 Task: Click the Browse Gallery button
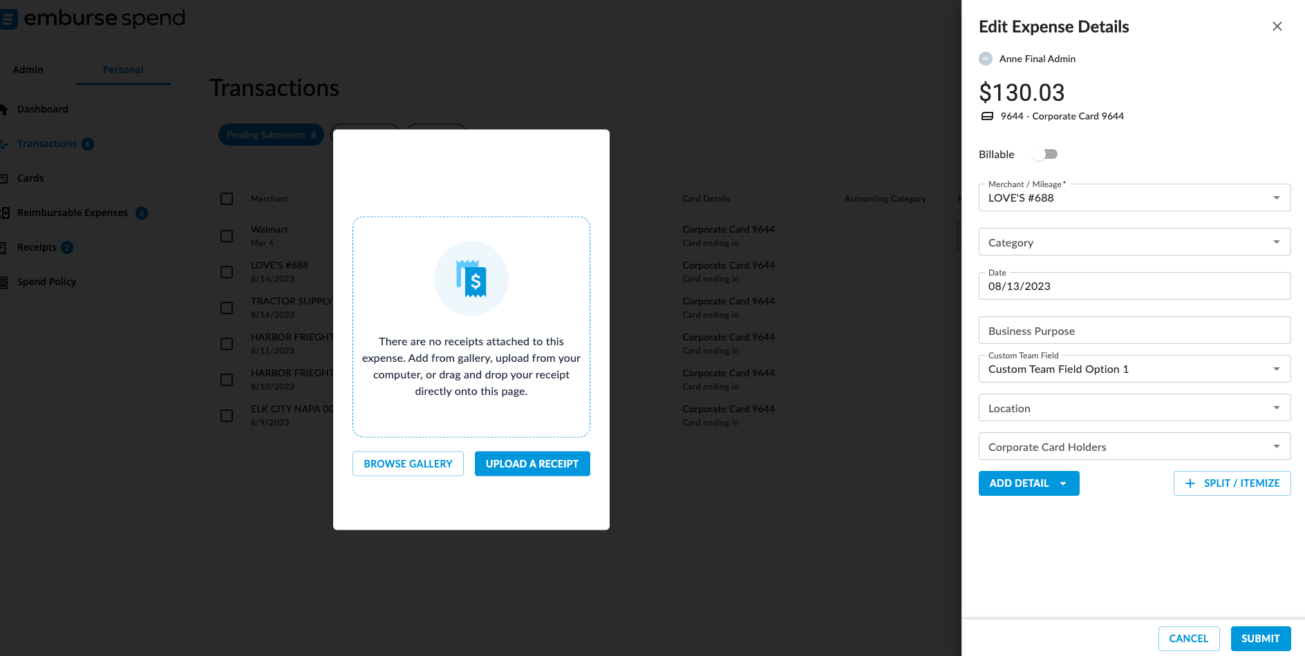click(408, 464)
